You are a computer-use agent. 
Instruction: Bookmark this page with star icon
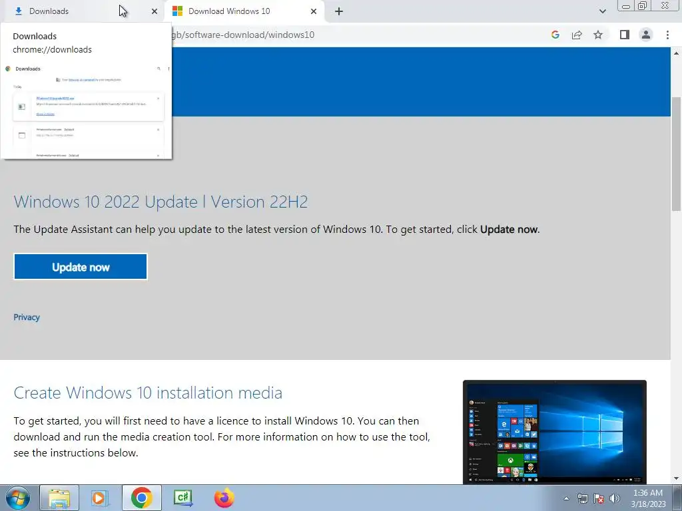point(598,35)
